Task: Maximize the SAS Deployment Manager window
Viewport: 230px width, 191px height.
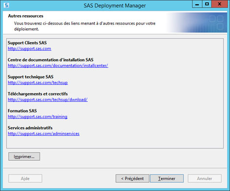Action: coord(207,4)
